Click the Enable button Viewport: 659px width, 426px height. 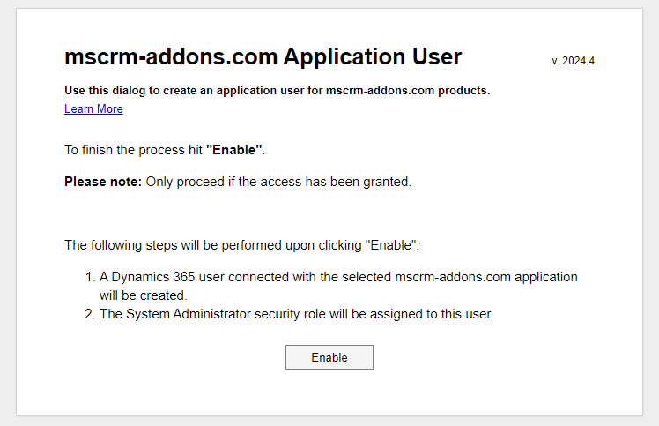click(329, 357)
